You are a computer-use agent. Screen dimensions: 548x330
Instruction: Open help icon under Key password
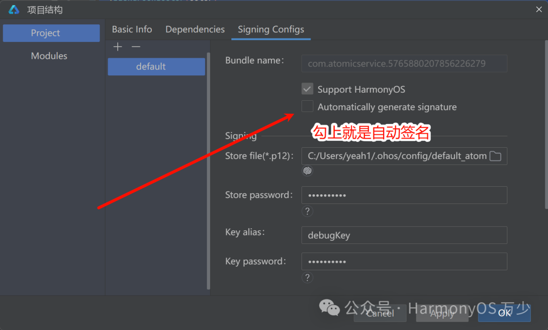click(307, 278)
